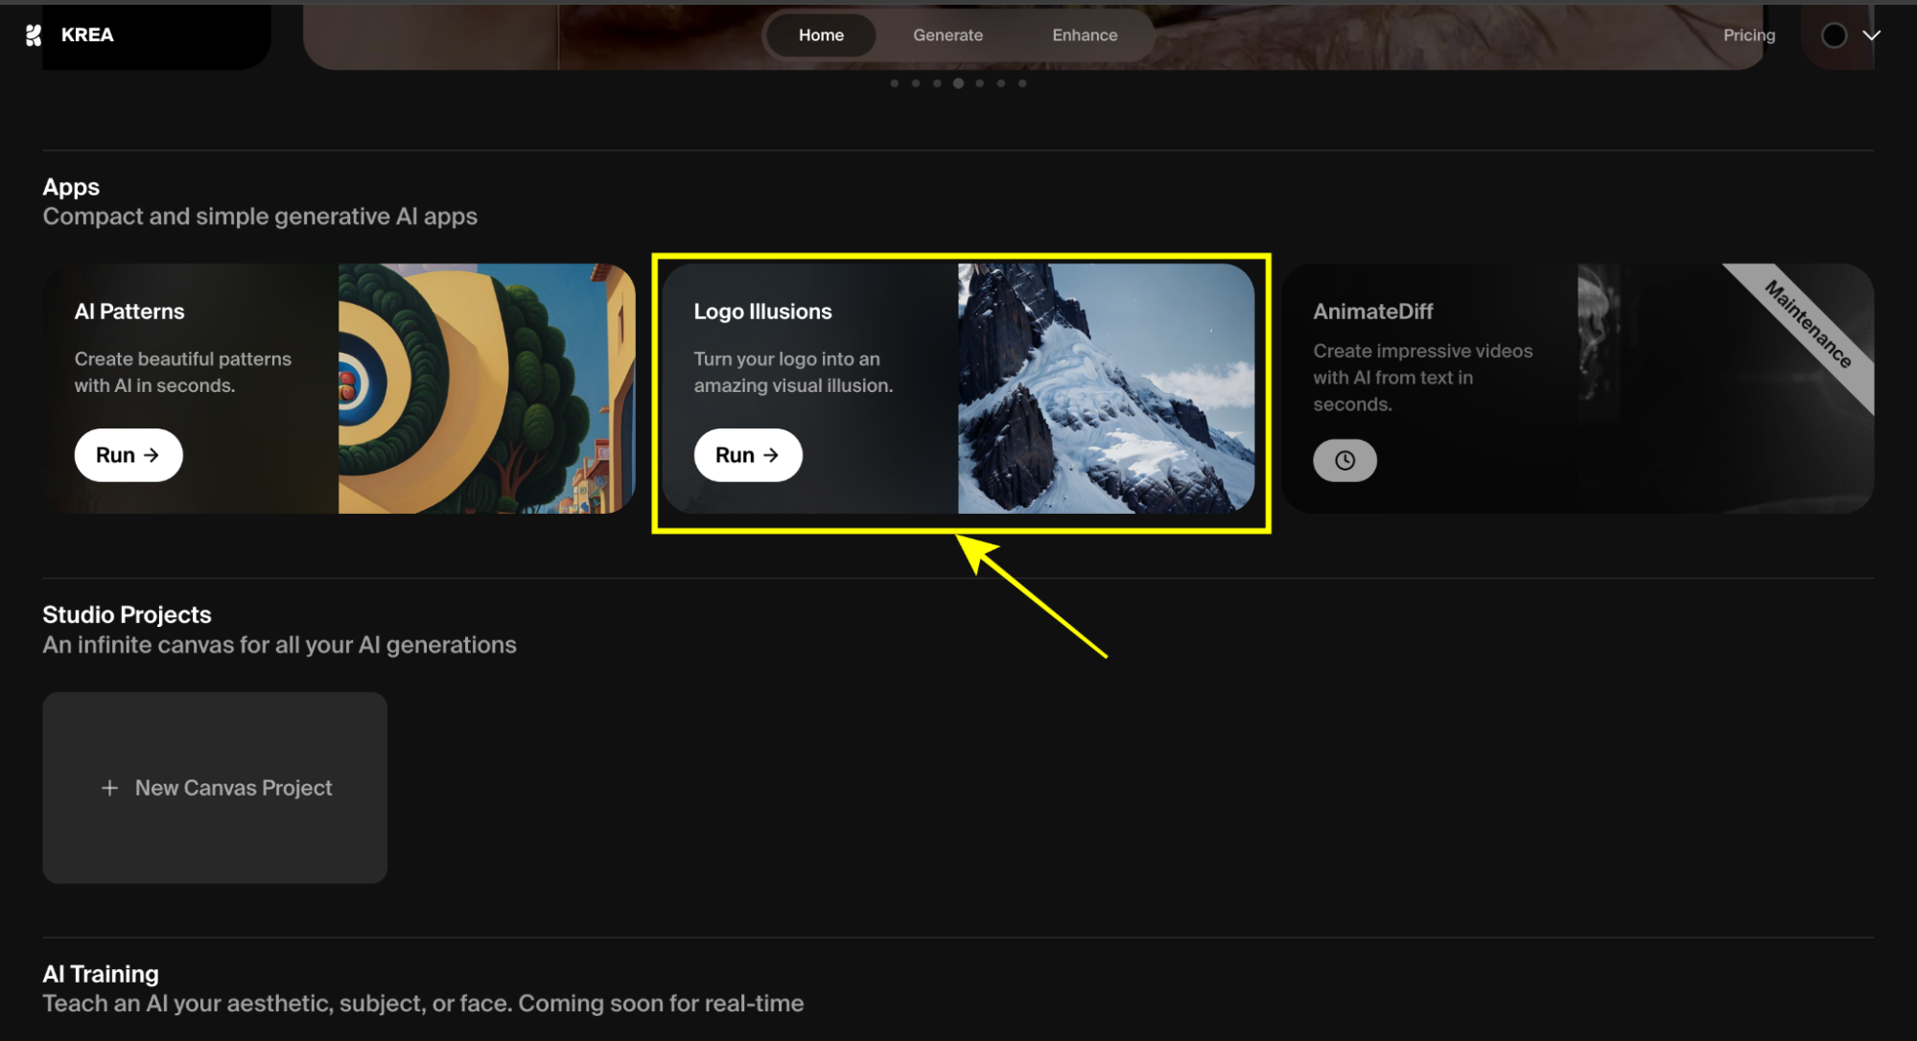Select the active fourth carousel dot

click(x=958, y=83)
